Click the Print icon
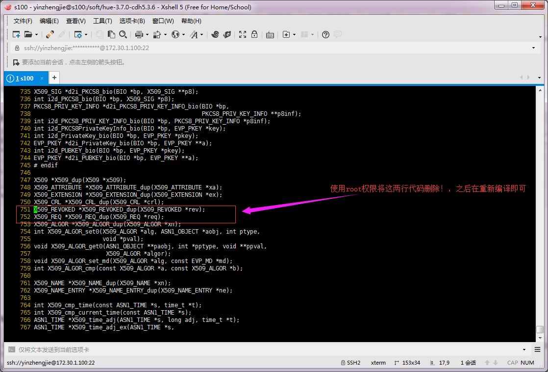 click(x=139, y=34)
